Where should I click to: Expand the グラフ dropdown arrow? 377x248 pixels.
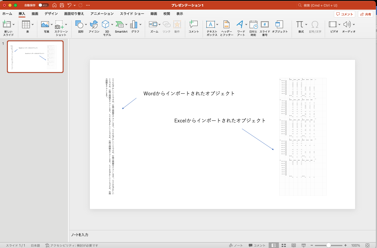coord(140,24)
